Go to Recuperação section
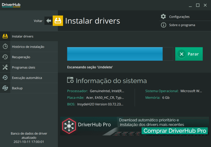 [29, 57]
